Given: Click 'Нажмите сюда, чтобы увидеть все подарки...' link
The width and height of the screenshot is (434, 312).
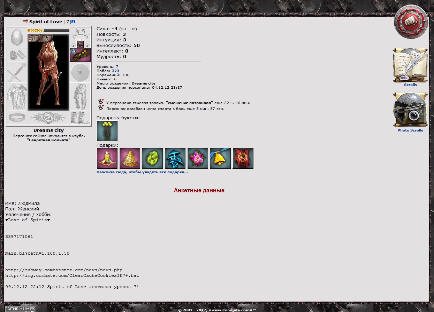Looking at the screenshot, I should click(x=142, y=172).
